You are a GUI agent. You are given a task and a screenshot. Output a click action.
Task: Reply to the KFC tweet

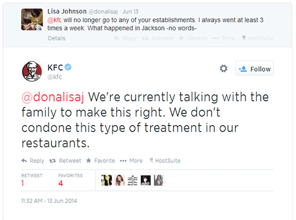pos(33,161)
